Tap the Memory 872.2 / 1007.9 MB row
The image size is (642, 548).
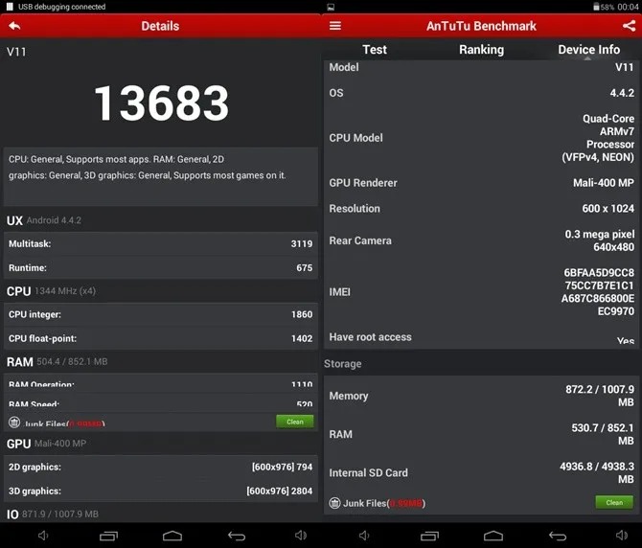coord(481,396)
